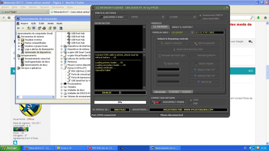Viewport: 269px width, 151px height.
Task: Expand Monitores device node
Action: pos(62,62)
